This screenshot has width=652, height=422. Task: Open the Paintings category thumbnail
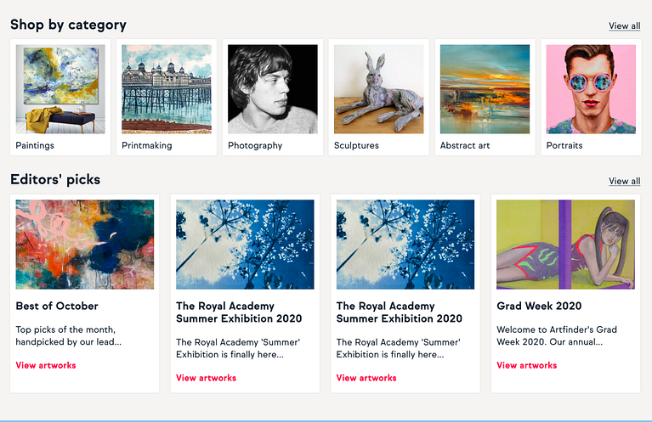click(60, 89)
